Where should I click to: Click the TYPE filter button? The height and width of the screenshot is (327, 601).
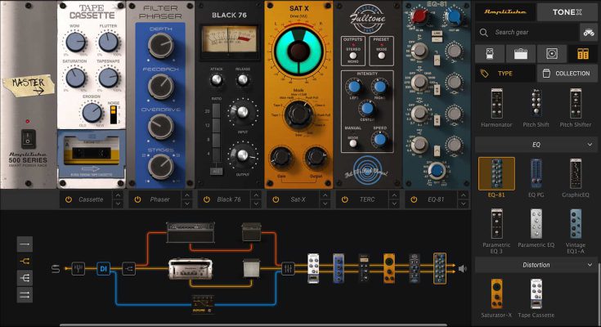click(505, 74)
